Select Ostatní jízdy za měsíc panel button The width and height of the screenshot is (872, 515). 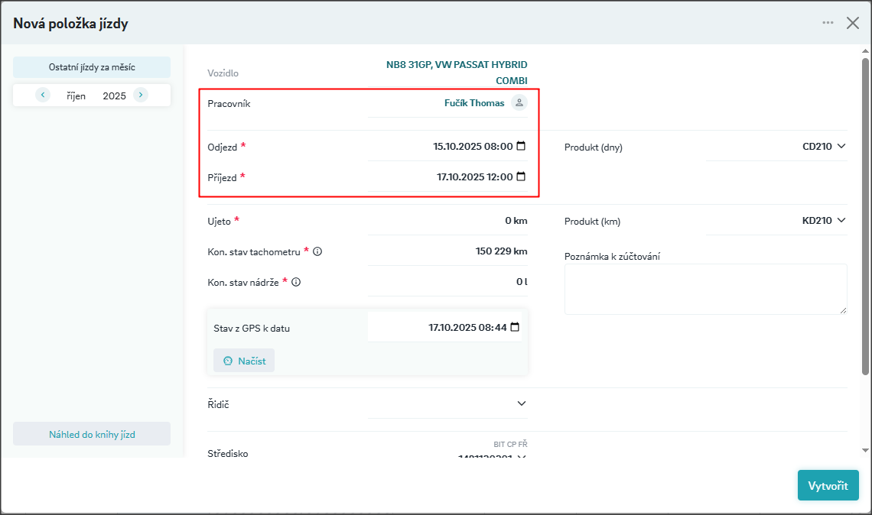(x=92, y=67)
